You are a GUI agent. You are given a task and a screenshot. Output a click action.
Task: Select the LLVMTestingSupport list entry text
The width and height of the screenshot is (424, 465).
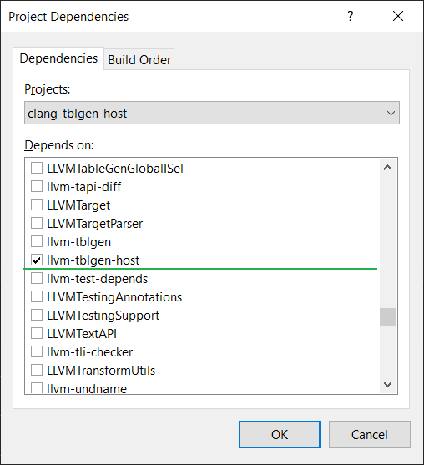[x=103, y=316]
